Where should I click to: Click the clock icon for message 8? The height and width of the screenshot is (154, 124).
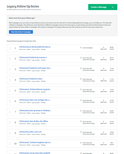(x=81, y=121)
